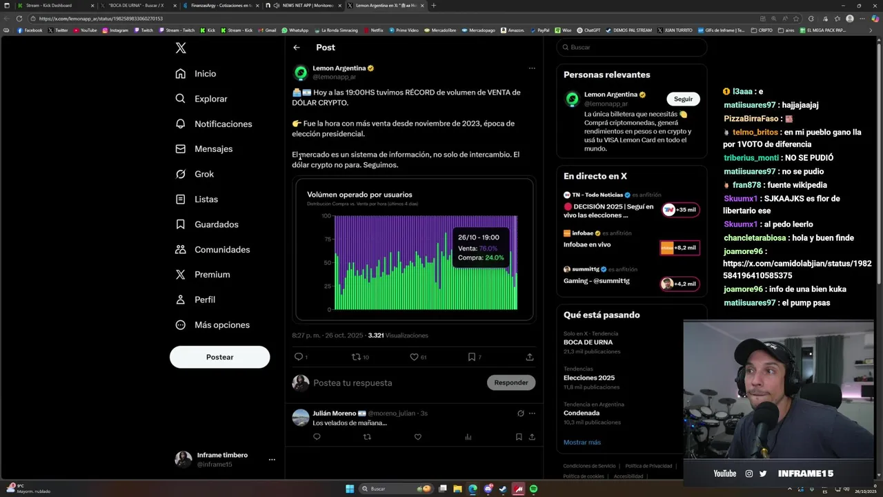Image resolution: width=883 pixels, height=497 pixels.
Task: Open Lemon Argentina profile avatar in post
Action: (x=301, y=72)
